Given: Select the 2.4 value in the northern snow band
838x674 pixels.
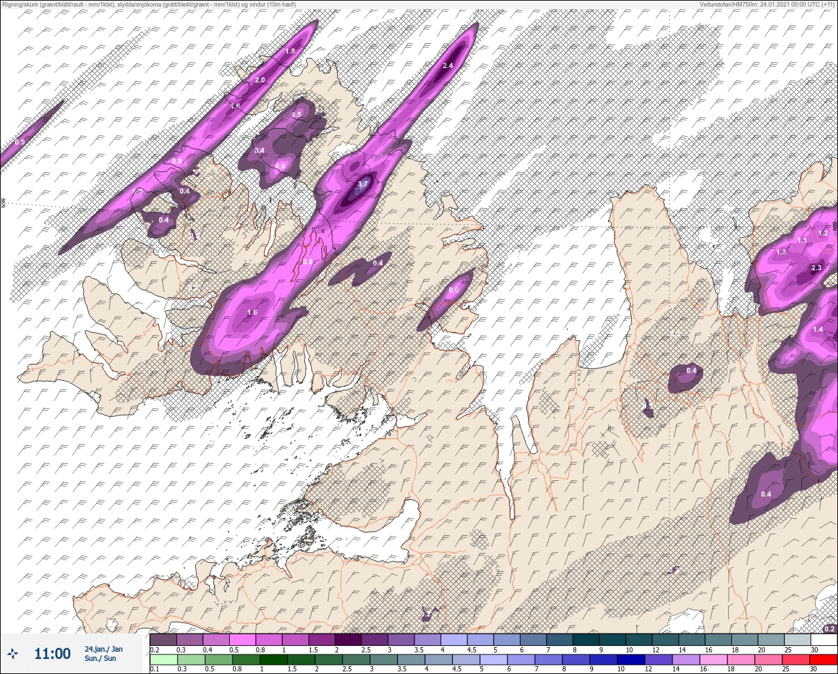Looking at the screenshot, I should pyautogui.click(x=448, y=65).
